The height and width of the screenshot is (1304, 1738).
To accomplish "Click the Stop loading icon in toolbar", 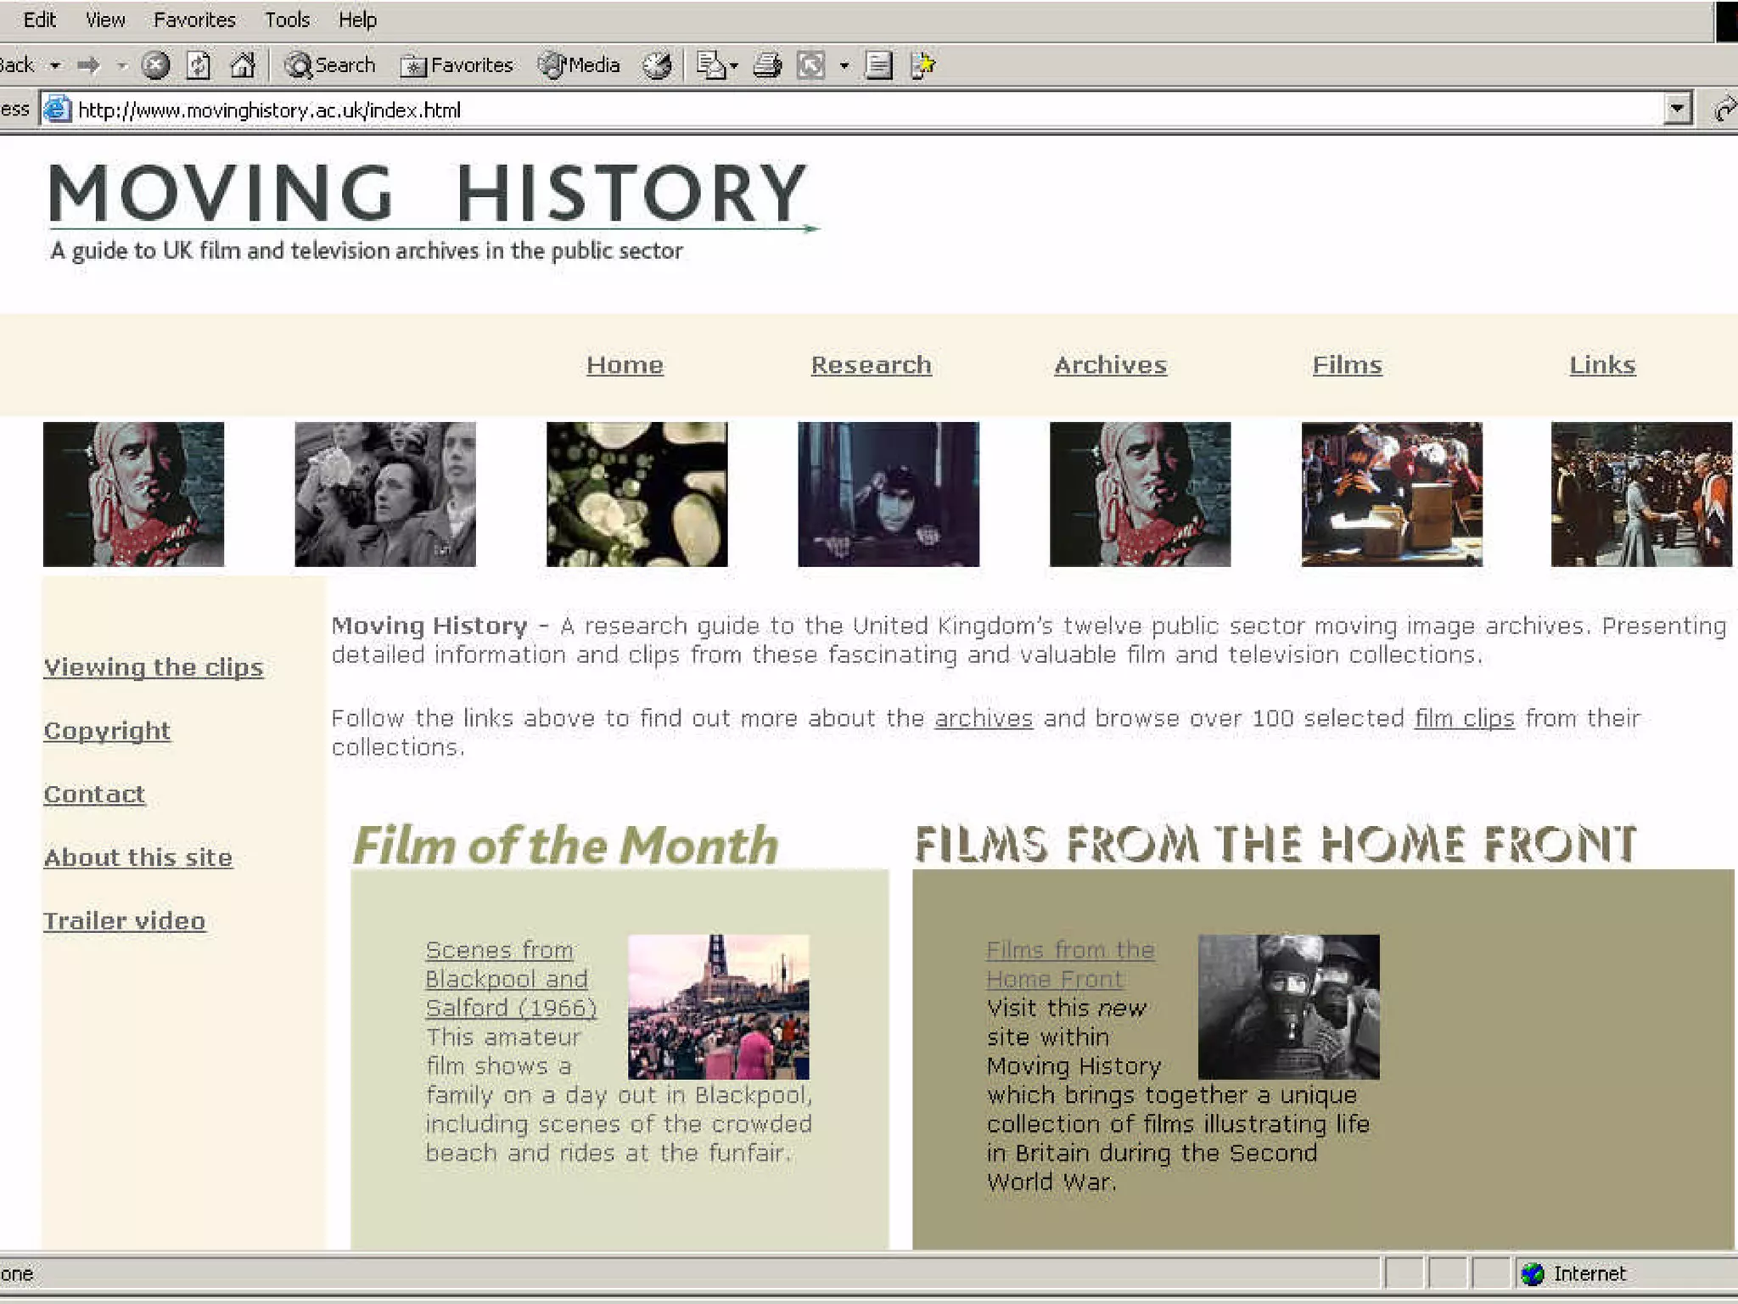I will point(155,65).
